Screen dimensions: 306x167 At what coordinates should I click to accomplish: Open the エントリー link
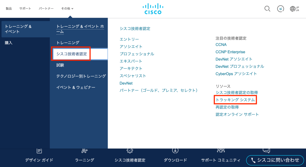point(129,39)
